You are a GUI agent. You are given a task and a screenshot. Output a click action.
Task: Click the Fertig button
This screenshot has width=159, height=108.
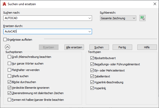click(x=123, y=47)
